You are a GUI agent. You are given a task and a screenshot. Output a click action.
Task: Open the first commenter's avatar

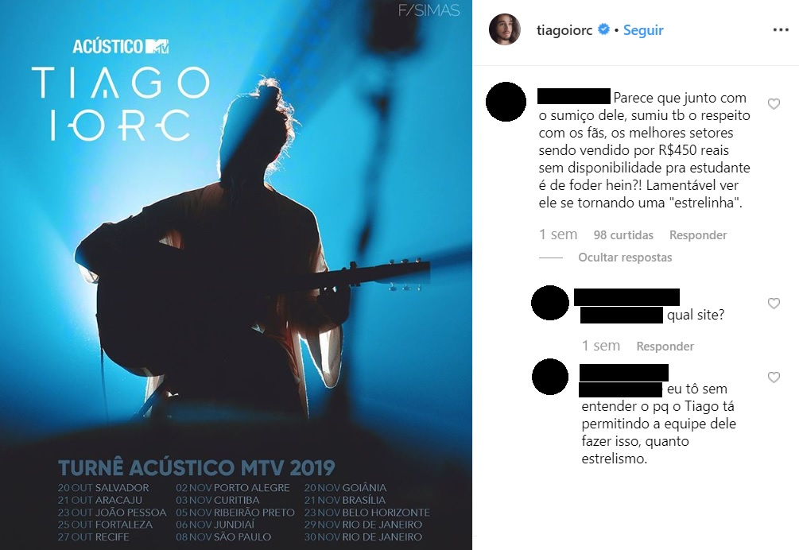(506, 102)
